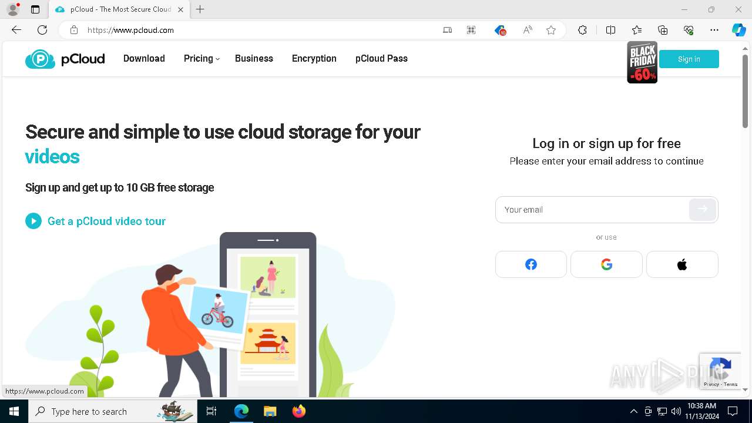Expand the Pricing dropdown menu
The height and width of the screenshot is (423, 752).
[202, 58]
